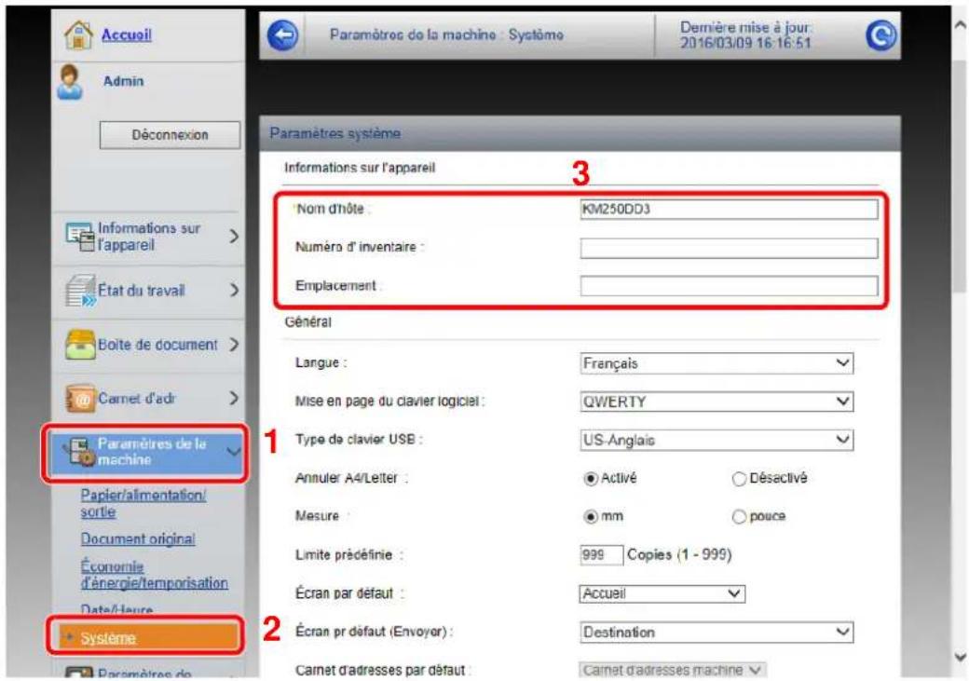The image size is (969, 681).
Task: Click the Général section label
Action: tap(307, 322)
